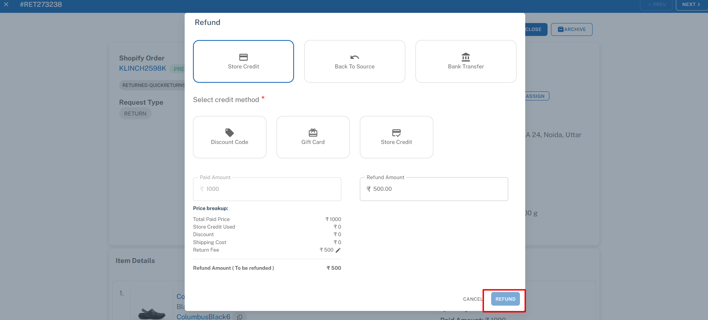Click the Refund Amount input field

(434, 189)
